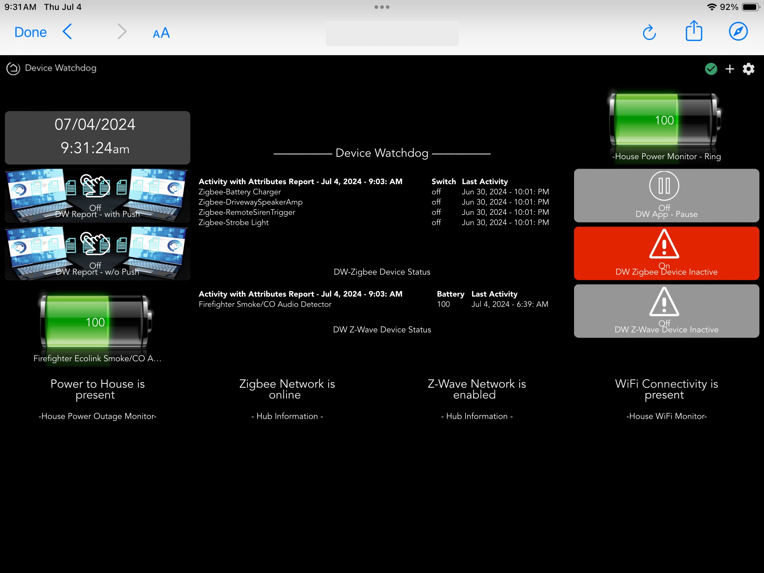Toggle DW Zigbee Device Inactive red tile
This screenshot has height=573, width=764.
pos(666,253)
